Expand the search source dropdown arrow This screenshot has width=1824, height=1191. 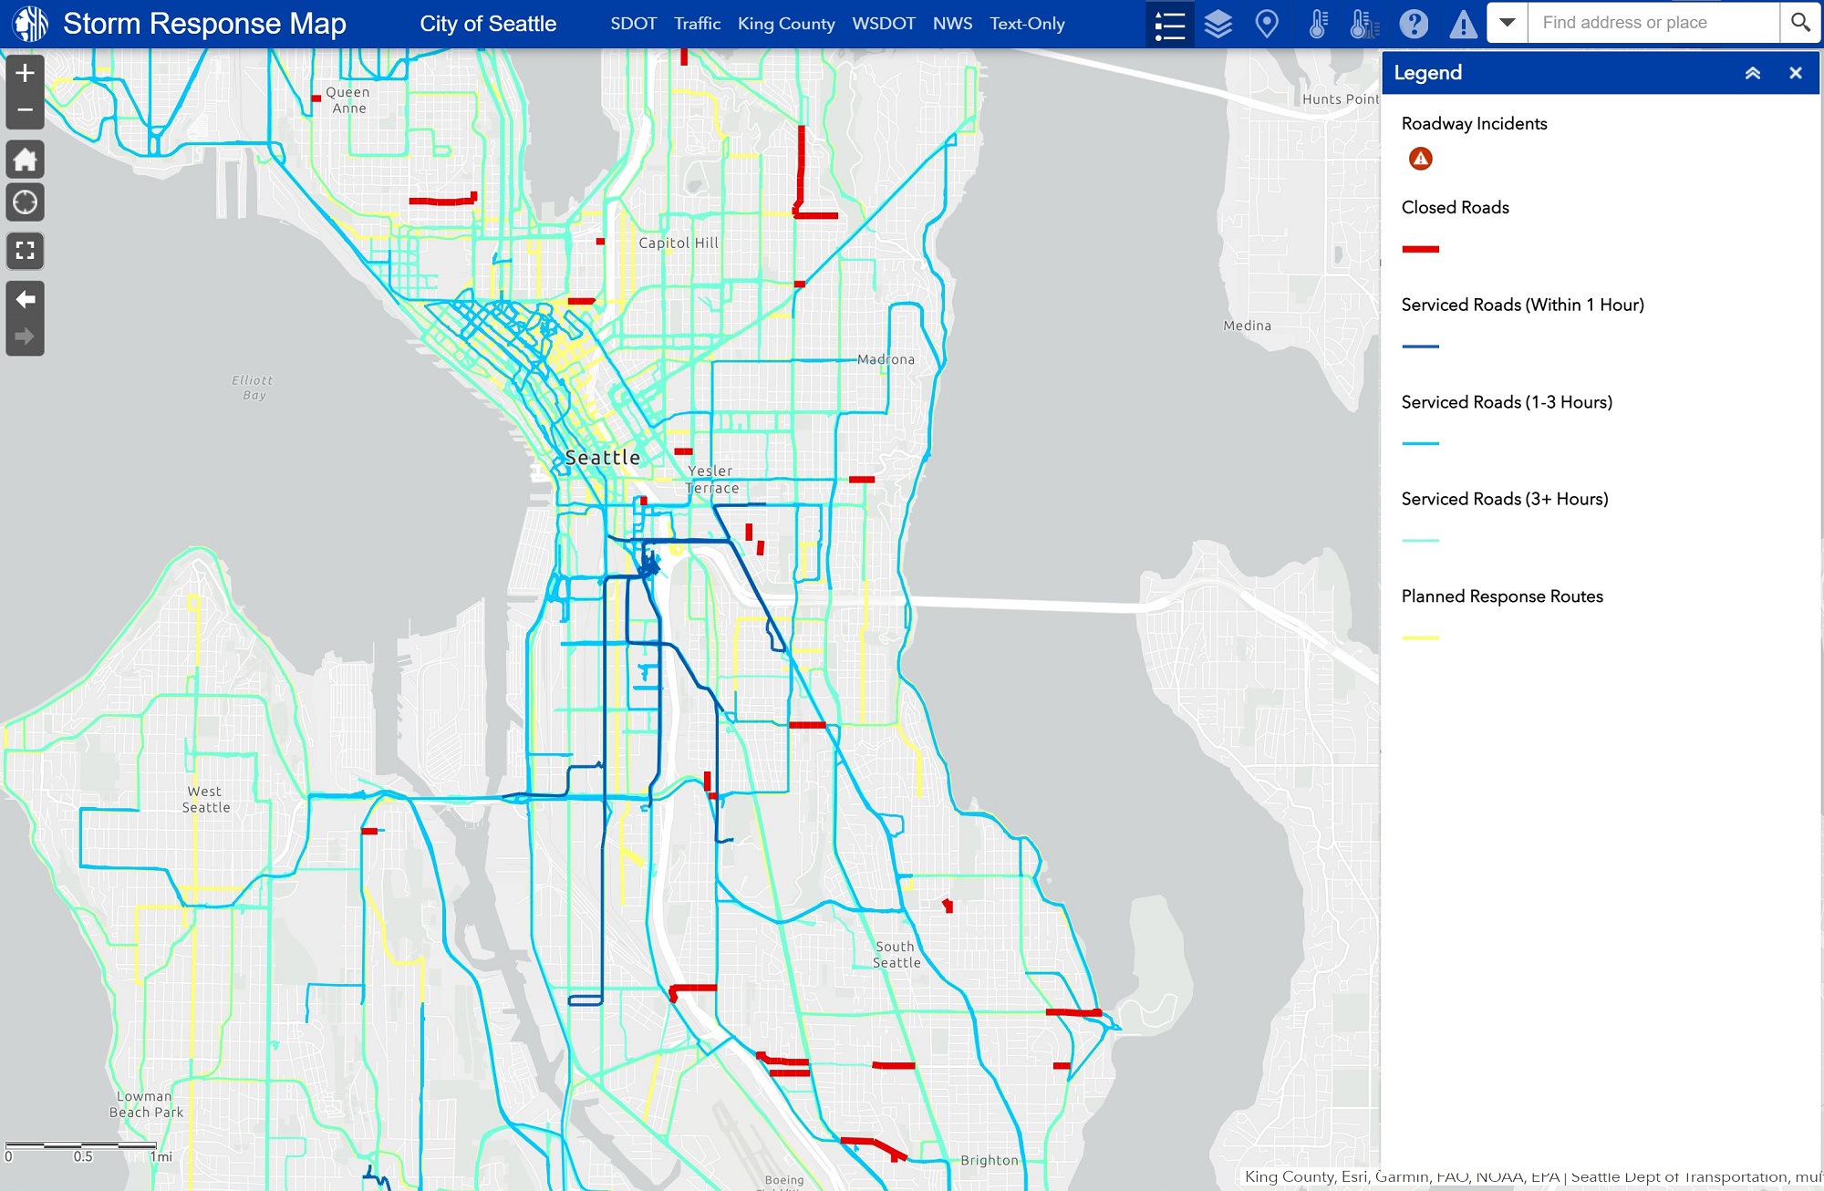click(1508, 23)
